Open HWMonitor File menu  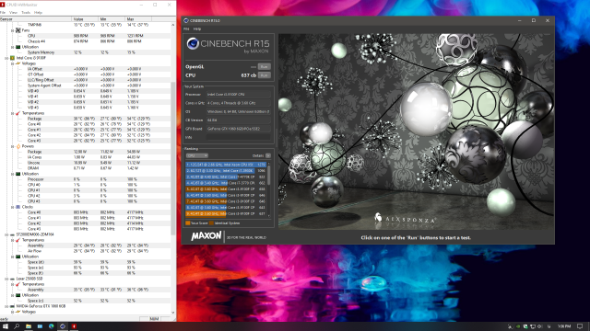[x=3, y=12]
